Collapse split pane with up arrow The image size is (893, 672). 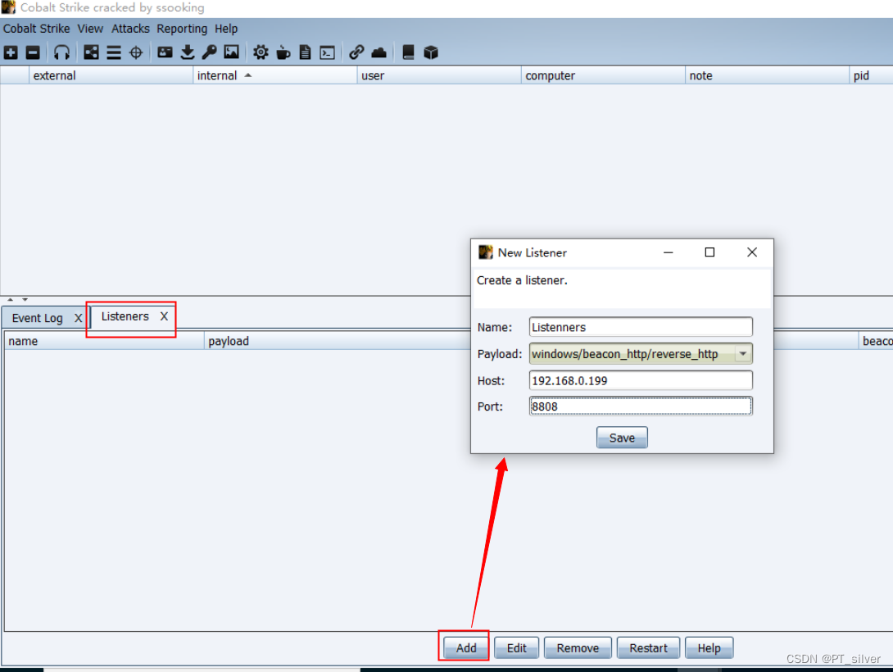point(11,300)
